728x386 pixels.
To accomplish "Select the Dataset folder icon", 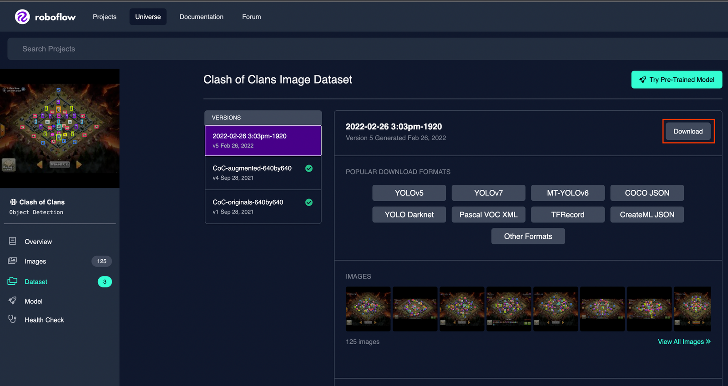I will coord(12,281).
